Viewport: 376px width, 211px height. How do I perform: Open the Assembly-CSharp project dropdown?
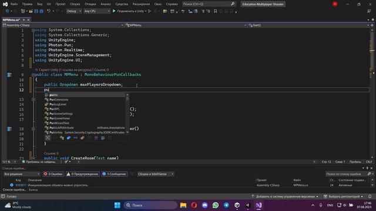click(63, 25)
